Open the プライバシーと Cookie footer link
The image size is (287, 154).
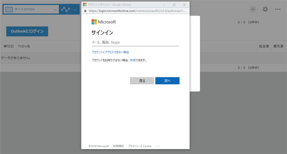coord(140,146)
